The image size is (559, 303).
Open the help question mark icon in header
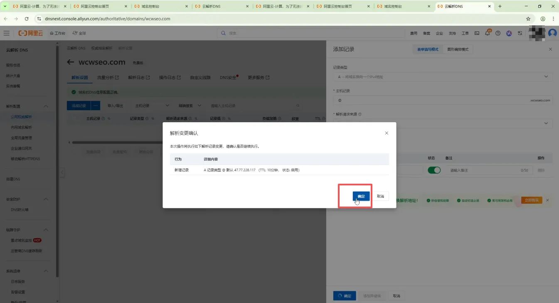click(x=498, y=33)
